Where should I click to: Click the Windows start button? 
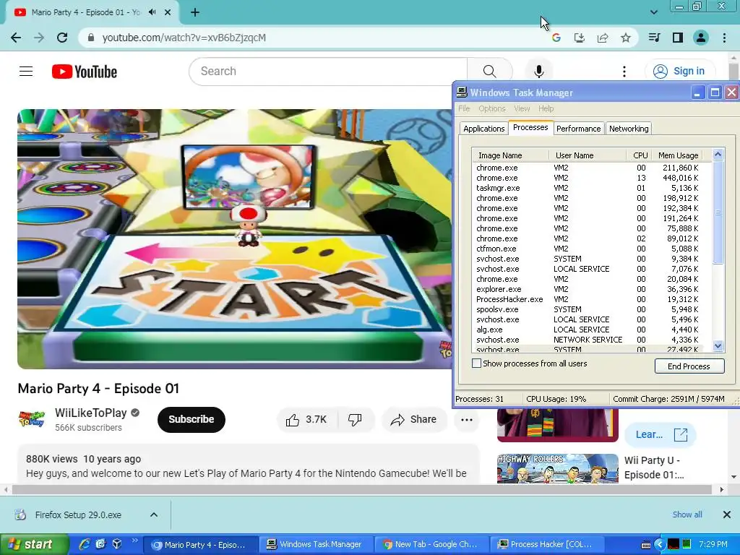34,544
